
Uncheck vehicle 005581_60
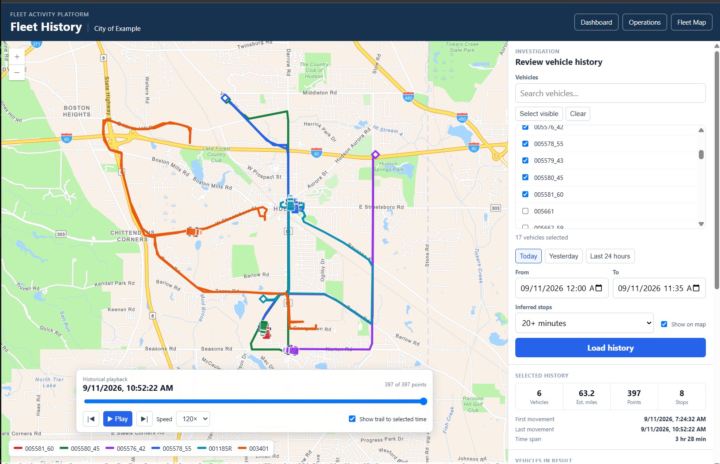tap(525, 194)
